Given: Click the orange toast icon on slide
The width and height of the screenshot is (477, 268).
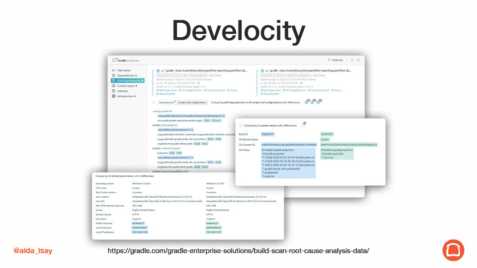Looking at the screenshot, I should click(x=453, y=250).
